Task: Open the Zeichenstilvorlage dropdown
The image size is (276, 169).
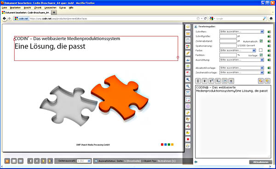Action: (241, 72)
